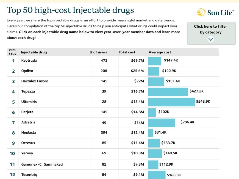The image size is (239, 179).
Task: Open Gamunex-C, Gammaked drug details
Action: click(40, 164)
